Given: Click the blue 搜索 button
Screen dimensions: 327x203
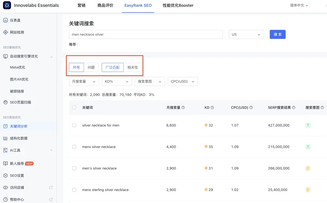Looking at the screenshot, I should click(x=278, y=35).
